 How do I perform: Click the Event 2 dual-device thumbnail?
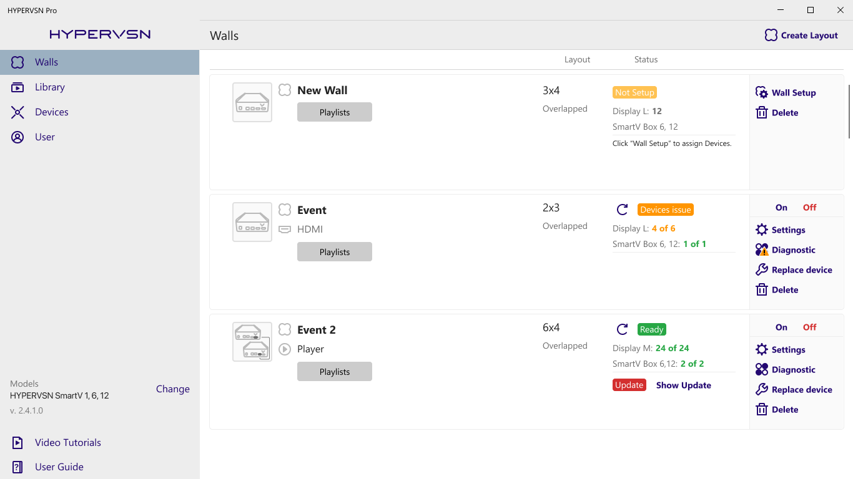point(252,342)
